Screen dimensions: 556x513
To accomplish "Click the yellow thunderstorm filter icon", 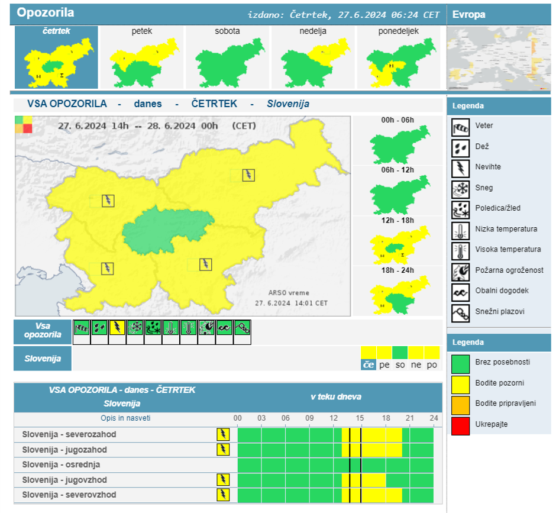I will pos(117,327).
